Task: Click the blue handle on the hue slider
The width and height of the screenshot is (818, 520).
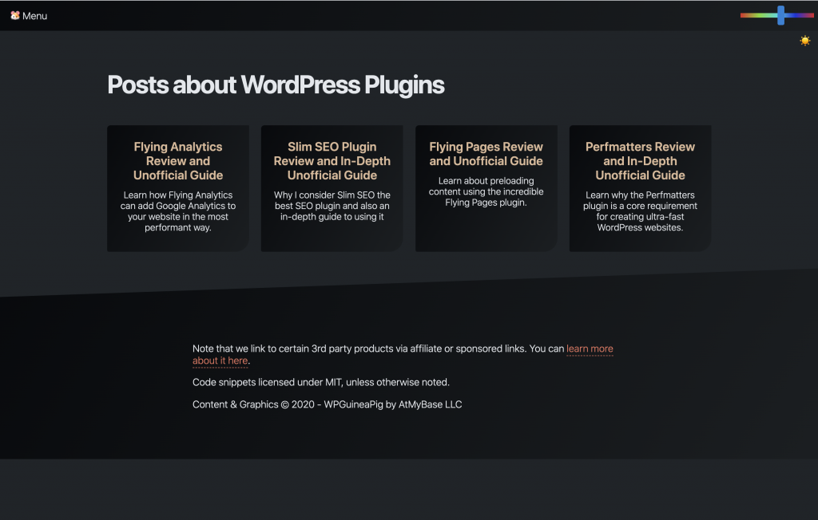Action: 780,15
